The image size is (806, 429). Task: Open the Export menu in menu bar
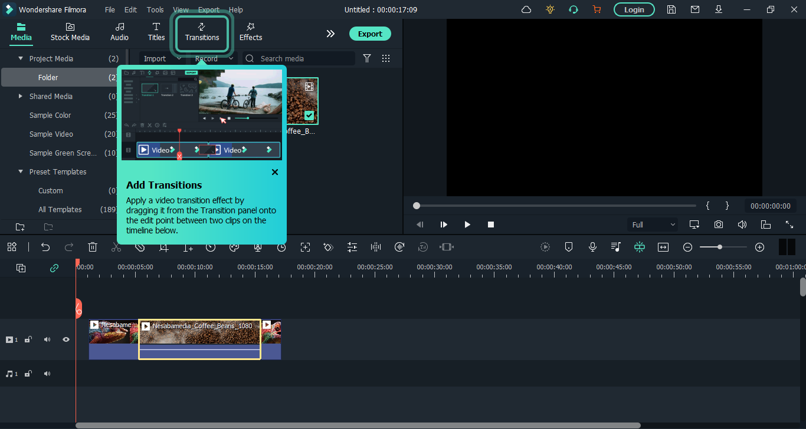208,9
